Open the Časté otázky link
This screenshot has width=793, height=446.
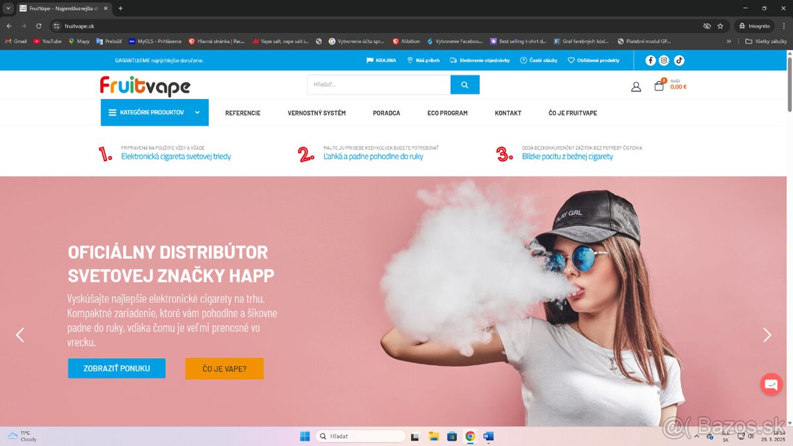539,60
